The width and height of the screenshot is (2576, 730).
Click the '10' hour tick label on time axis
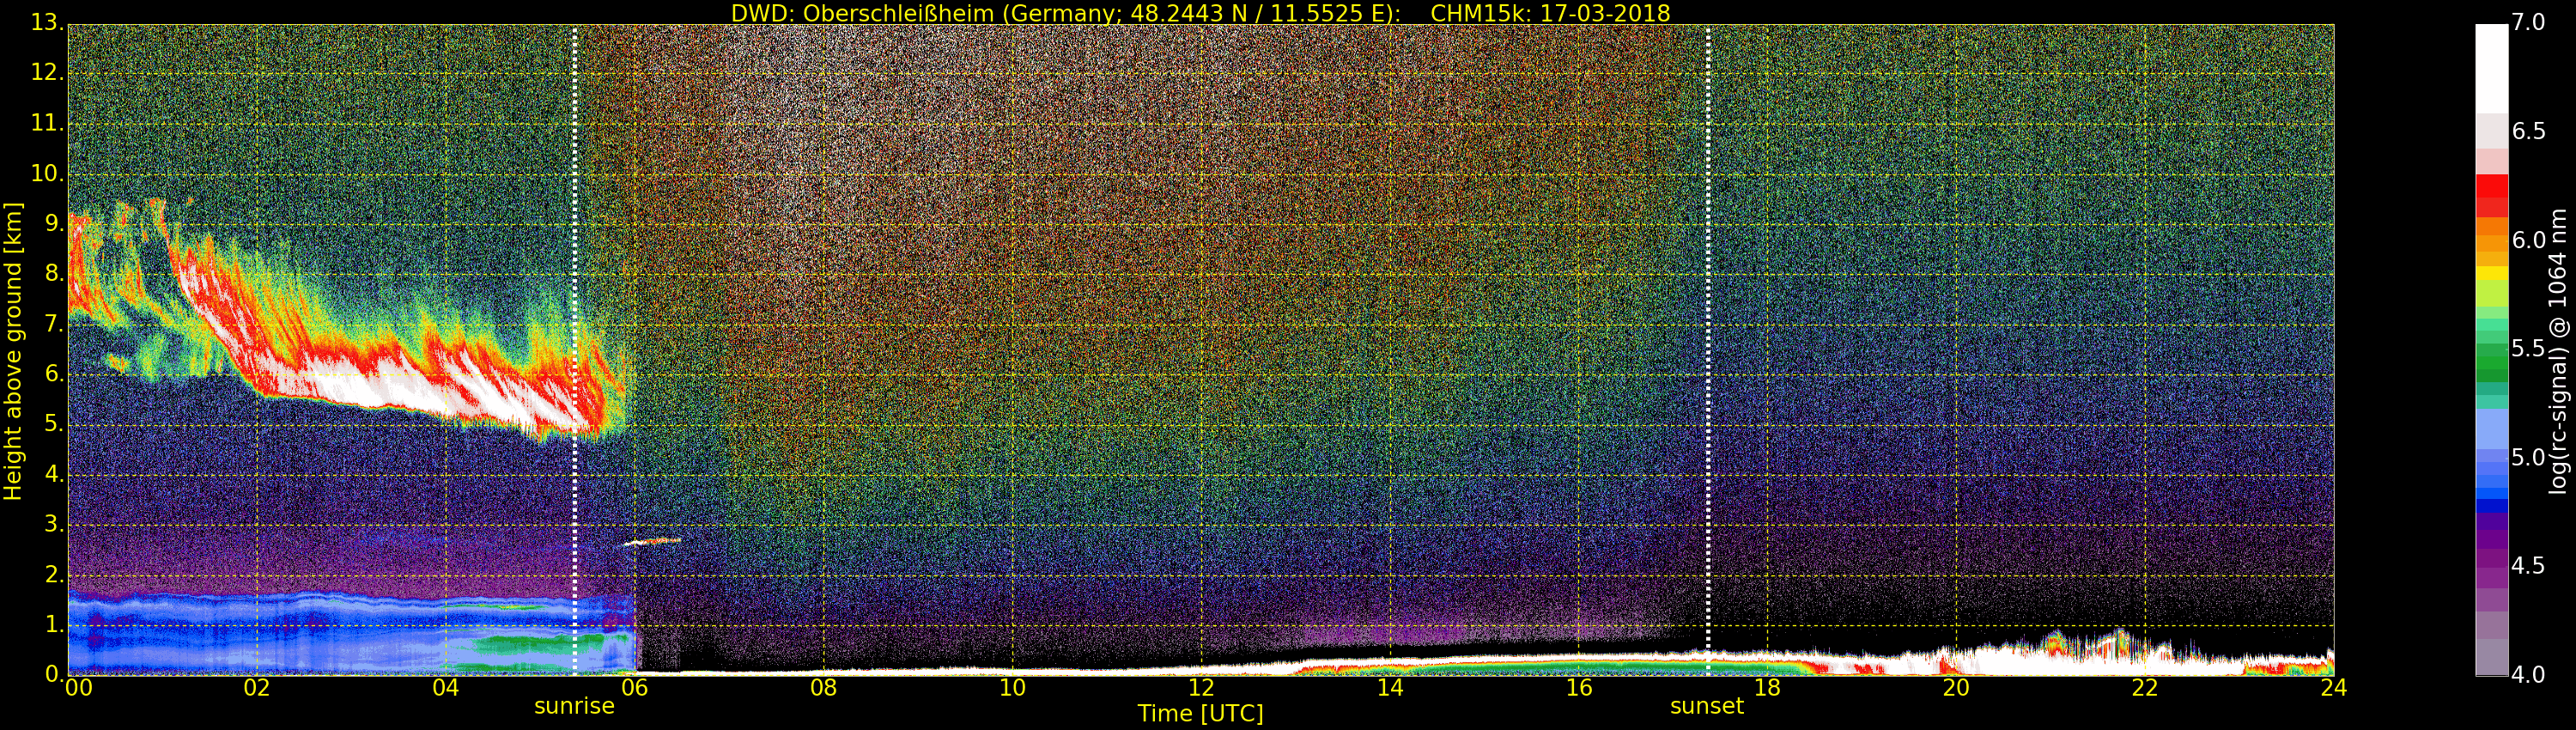pyautogui.click(x=1012, y=688)
